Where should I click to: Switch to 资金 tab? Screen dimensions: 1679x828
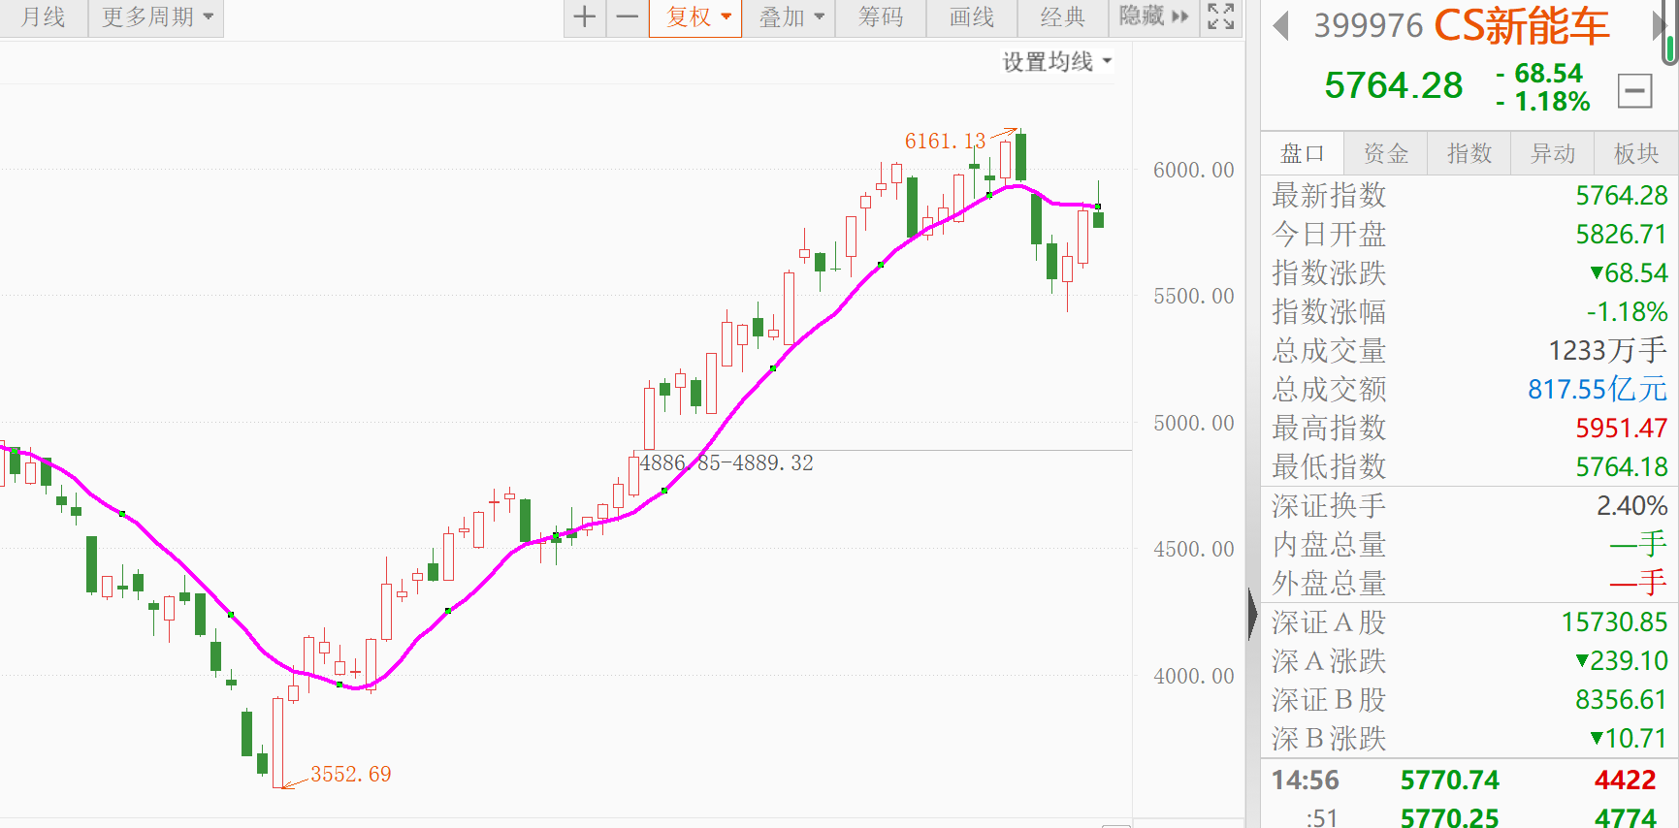(x=1385, y=153)
